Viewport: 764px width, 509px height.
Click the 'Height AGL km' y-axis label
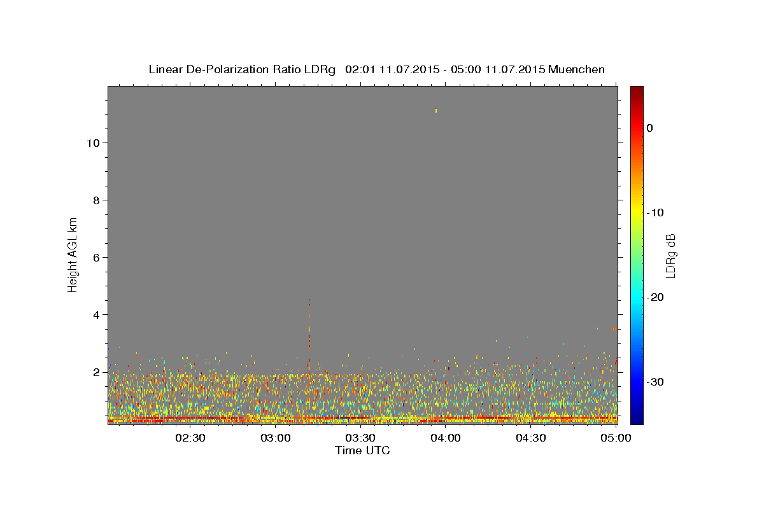click(x=73, y=254)
